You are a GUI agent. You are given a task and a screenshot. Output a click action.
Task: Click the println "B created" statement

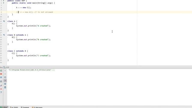point(33,40)
